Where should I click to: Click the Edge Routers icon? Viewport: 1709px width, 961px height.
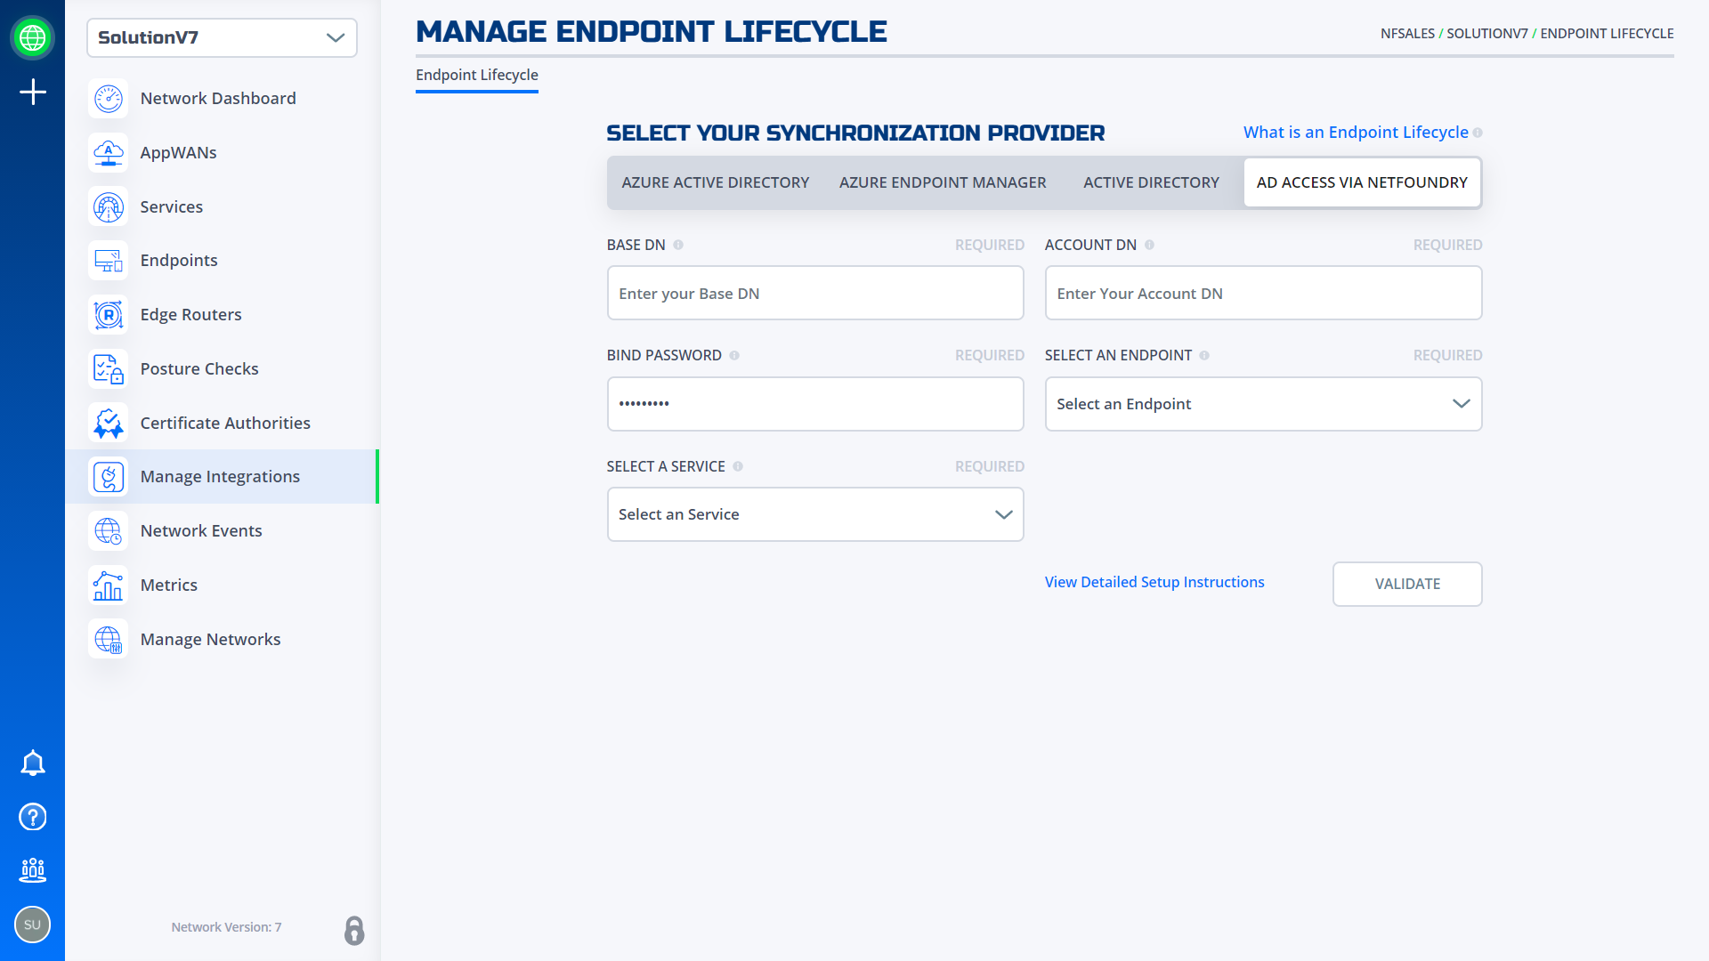(x=109, y=315)
